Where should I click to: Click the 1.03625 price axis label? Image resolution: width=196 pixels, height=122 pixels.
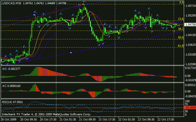coord(191,45)
